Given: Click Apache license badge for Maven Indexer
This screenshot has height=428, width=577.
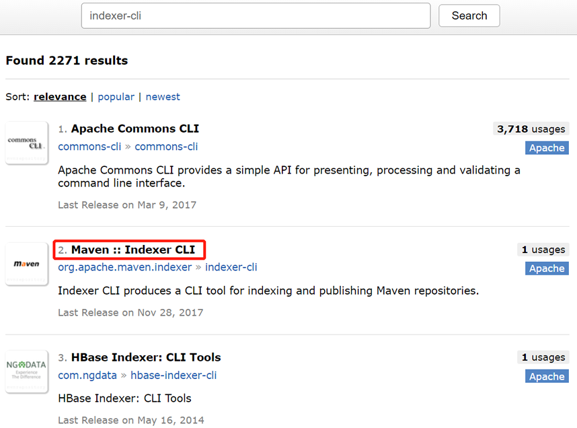Looking at the screenshot, I should point(546,269).
